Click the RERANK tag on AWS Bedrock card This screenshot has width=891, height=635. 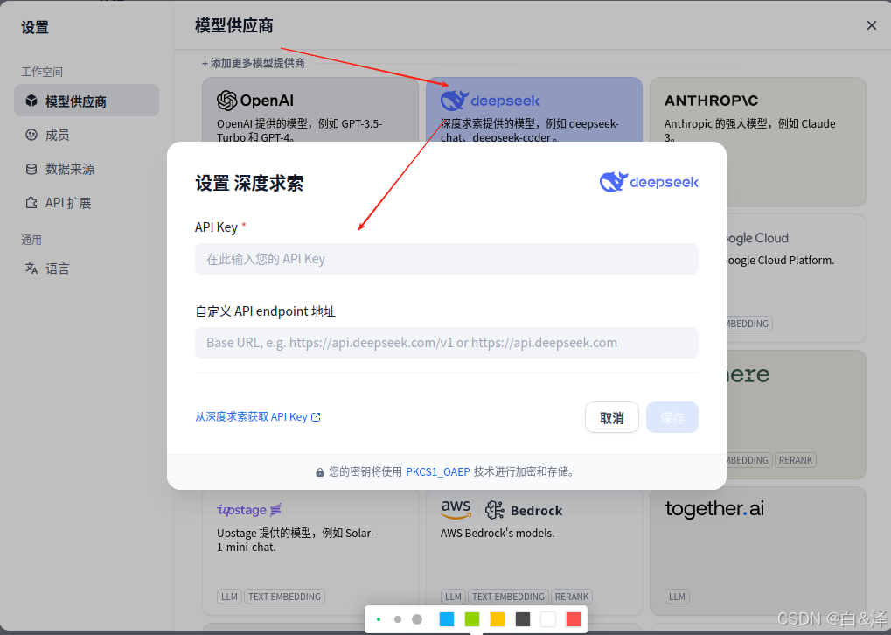tap(572, 597)
